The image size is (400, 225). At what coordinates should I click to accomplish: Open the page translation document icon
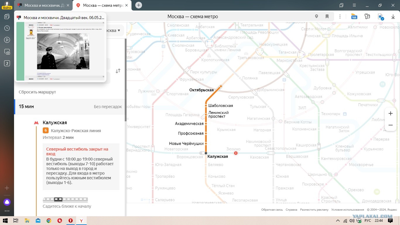pyautogui.click(x=381, y=17)
